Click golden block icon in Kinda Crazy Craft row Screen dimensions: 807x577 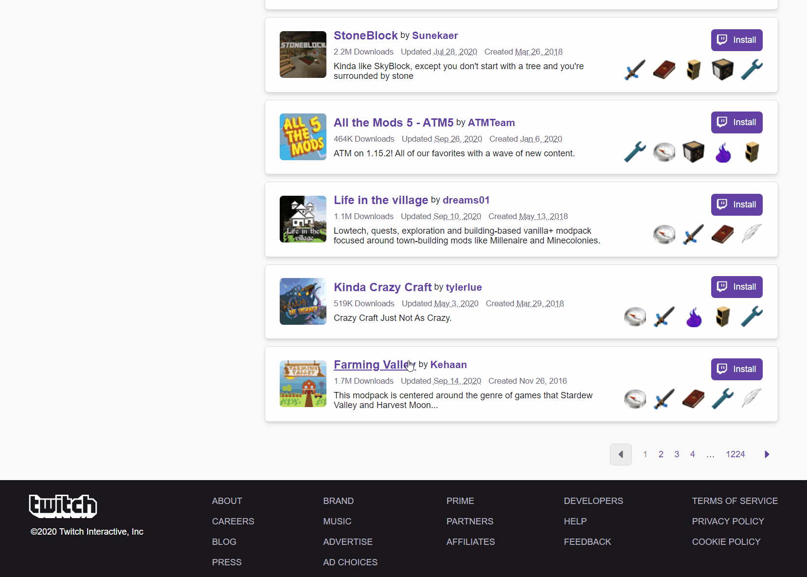(x=722, y=316)
